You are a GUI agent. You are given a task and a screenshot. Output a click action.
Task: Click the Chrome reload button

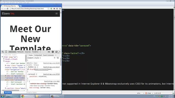(7, 9)
